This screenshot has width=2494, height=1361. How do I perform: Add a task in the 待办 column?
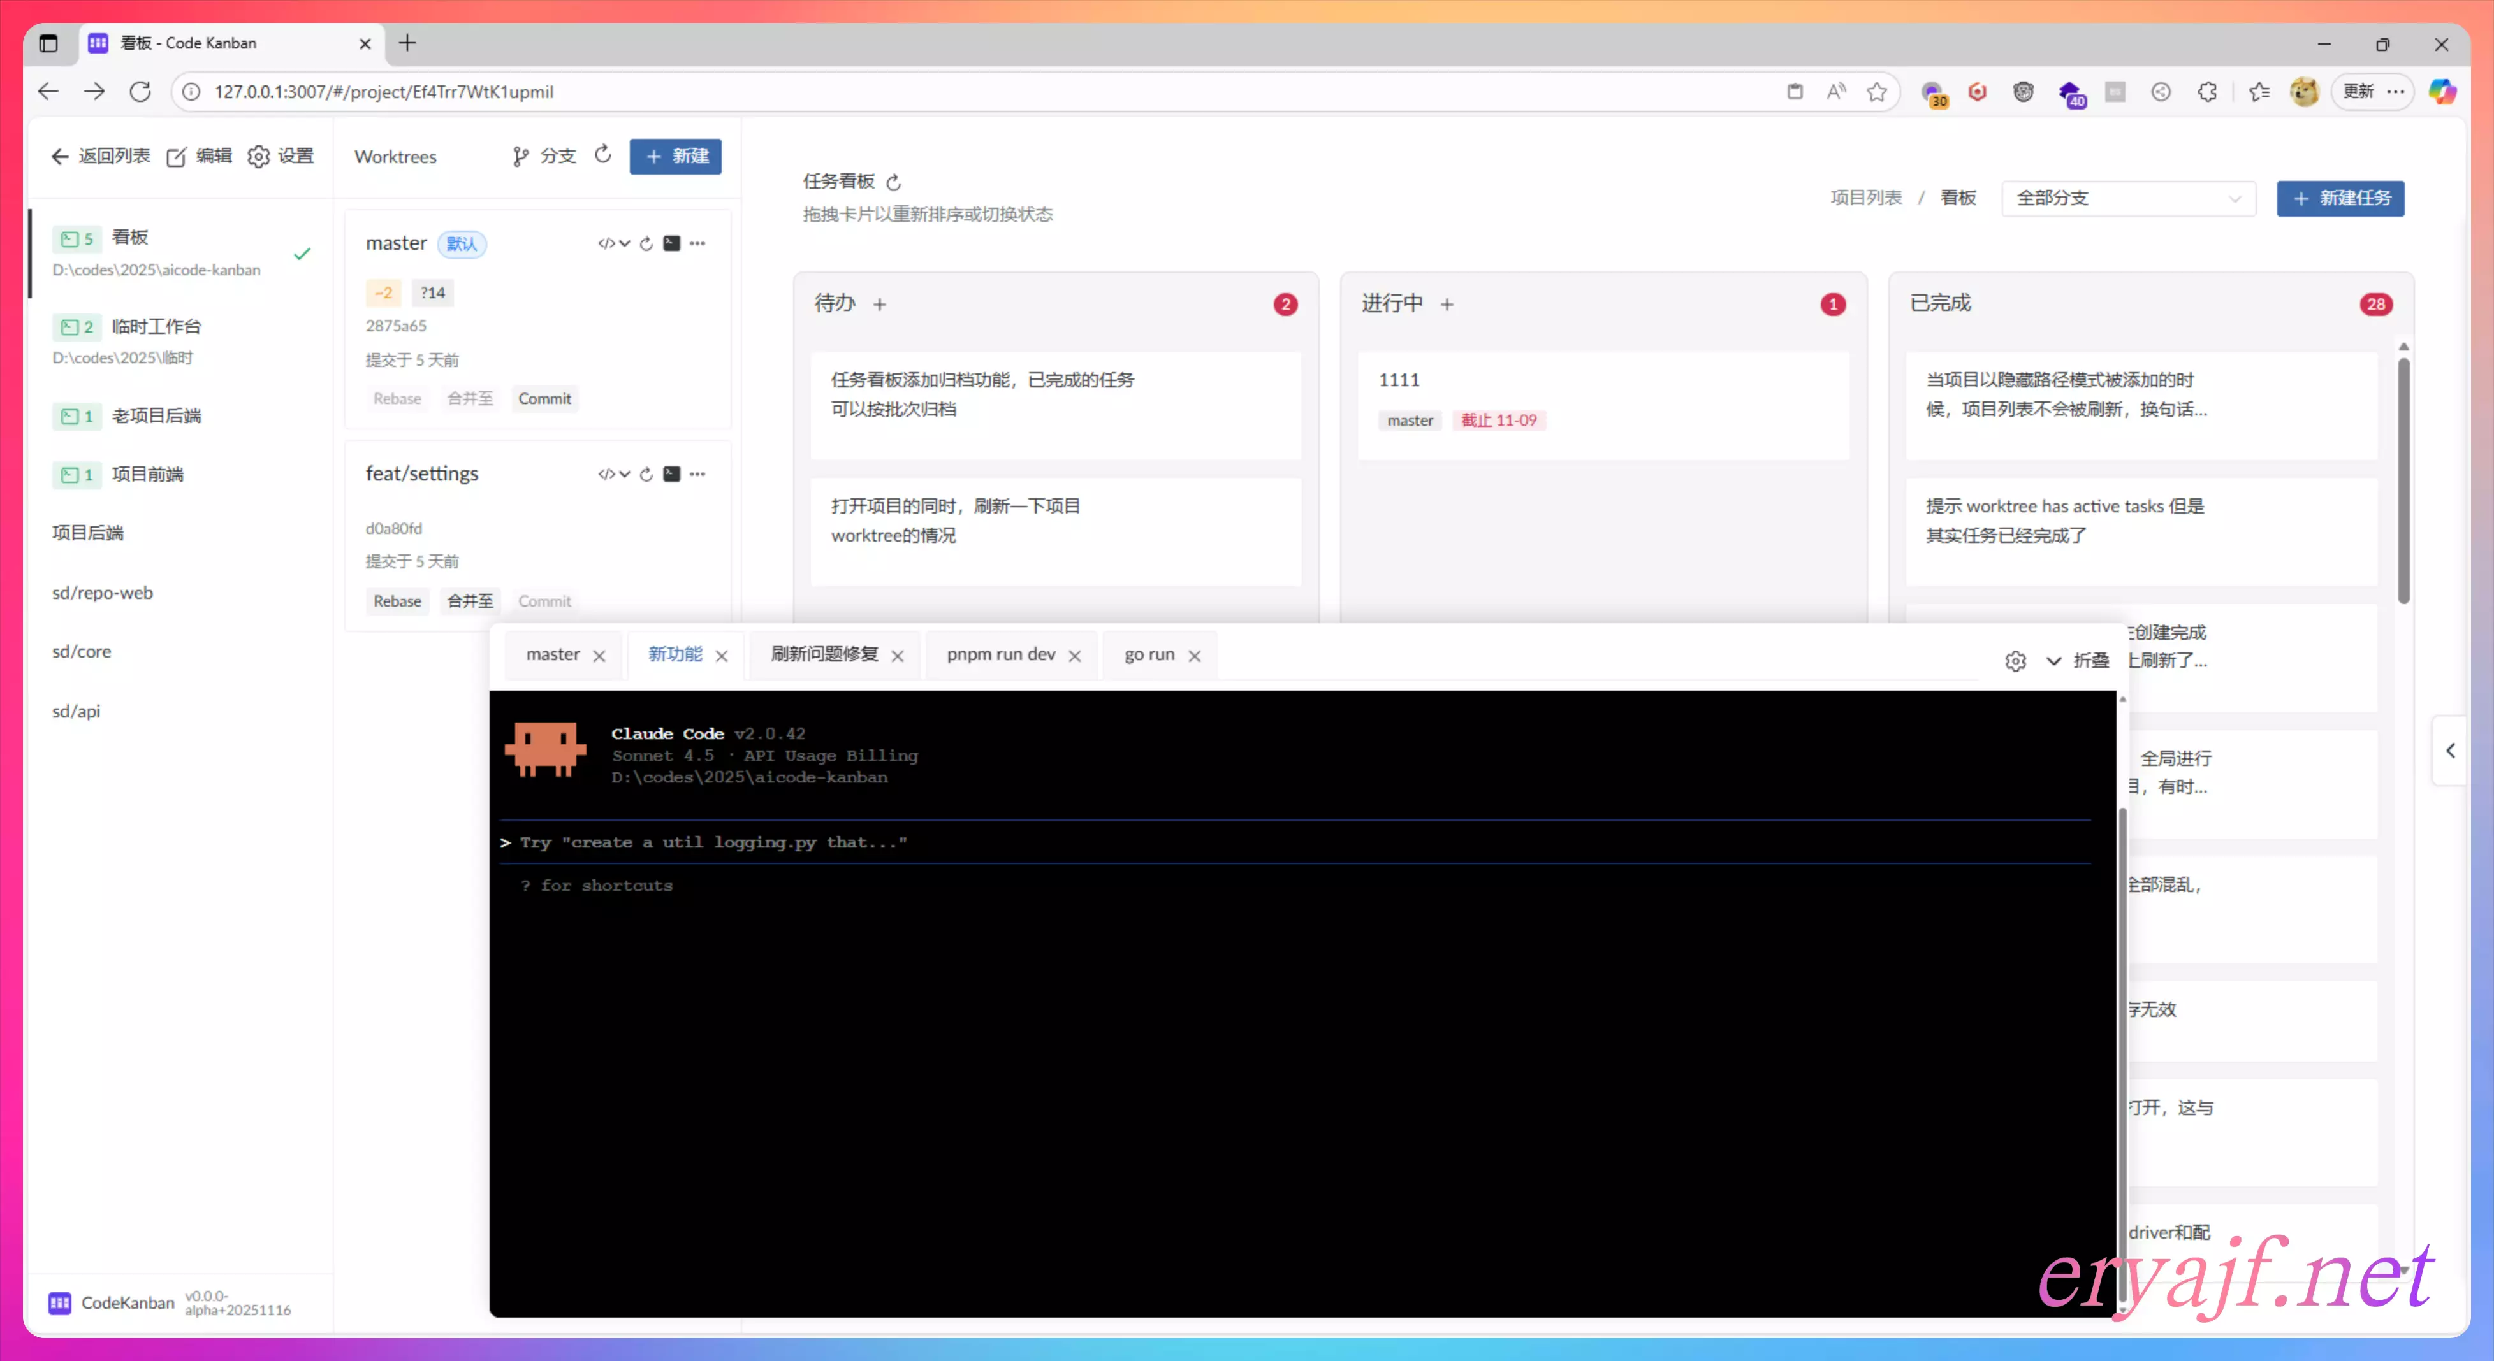(x=879, y=304)
